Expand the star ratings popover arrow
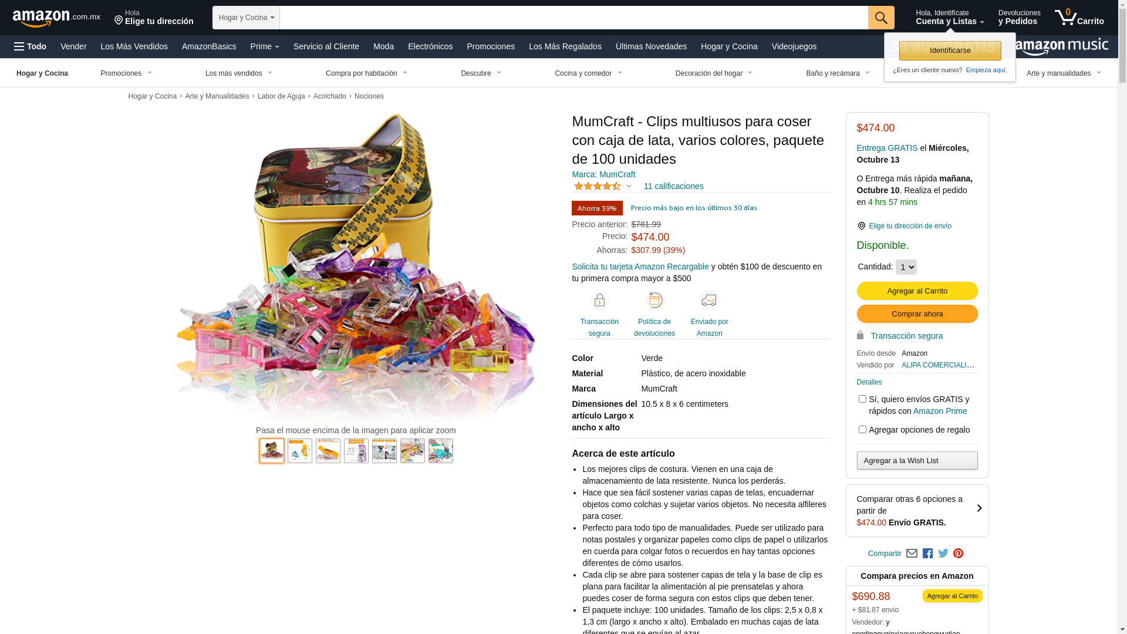This screenshot has width=1127, height=634. pyautogui.click(x=629, y=187)
